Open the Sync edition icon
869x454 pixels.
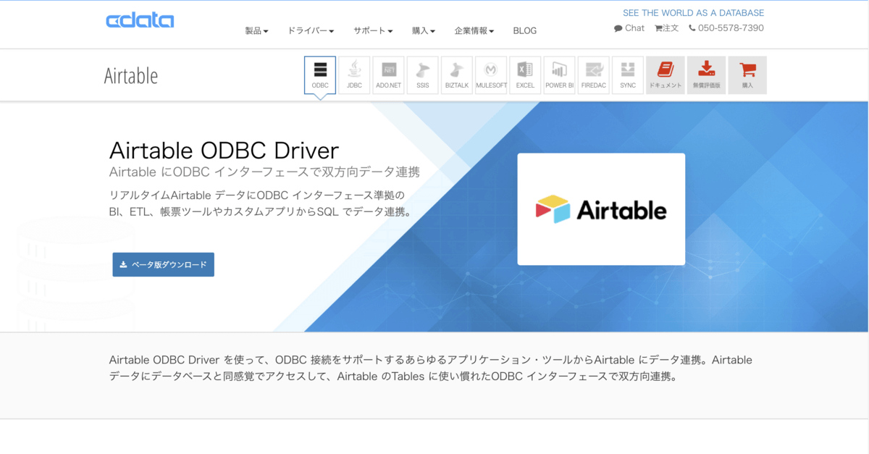[x=628, y=75]
